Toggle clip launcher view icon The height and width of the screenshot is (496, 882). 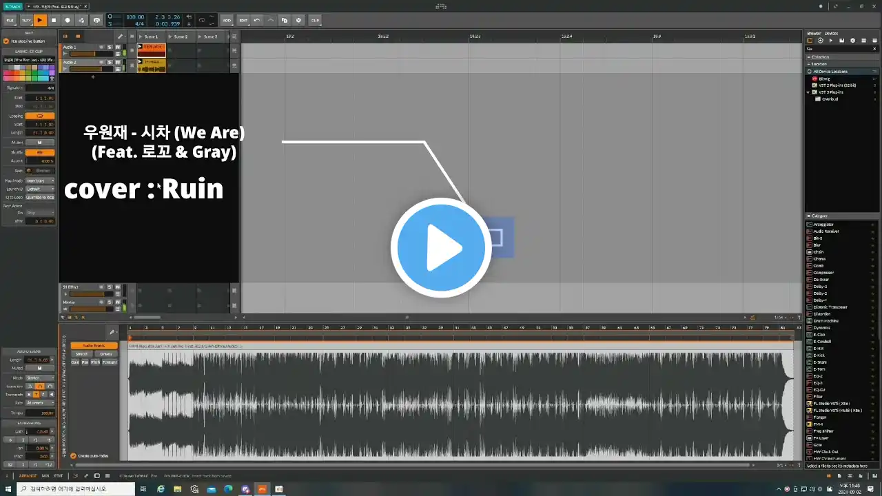pyautogui.click(x=65, y=37)
